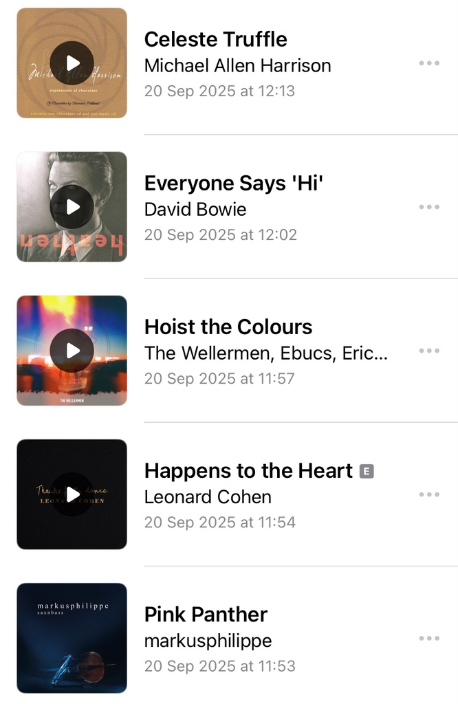Tap the Michael Allen Harrison artist name
Image resolution: width=458 pixels, height=704 pixels.
tap(237, 65)
